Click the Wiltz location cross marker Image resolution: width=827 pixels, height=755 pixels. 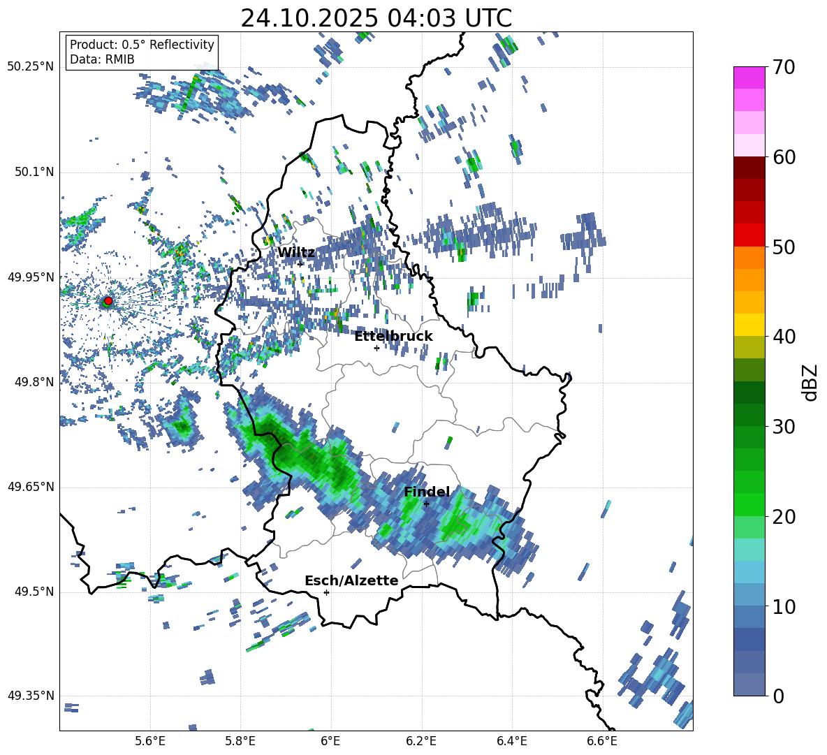pyautogui.click(x=300, y=264)
